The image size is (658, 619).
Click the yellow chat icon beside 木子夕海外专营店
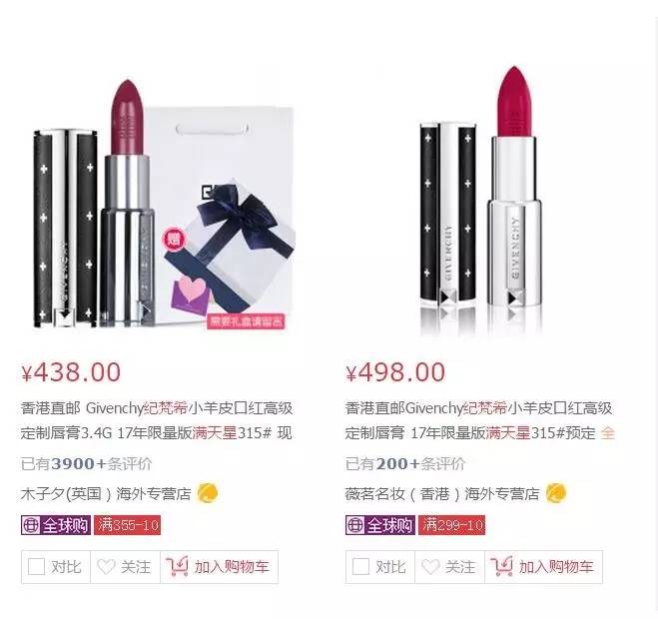(208, 493)
